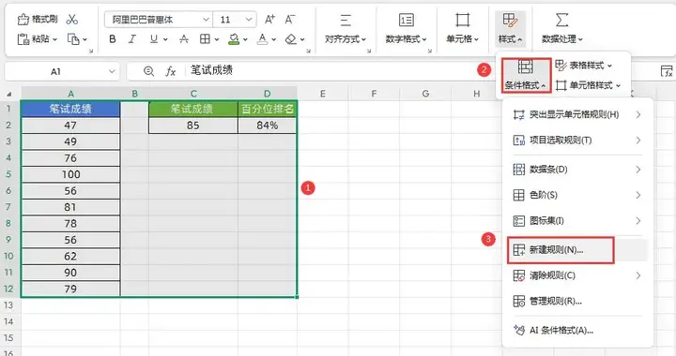The height and width of the screenshot is (356, 676).
Task: Toggle Italic formatting
Action: [132, 39]
